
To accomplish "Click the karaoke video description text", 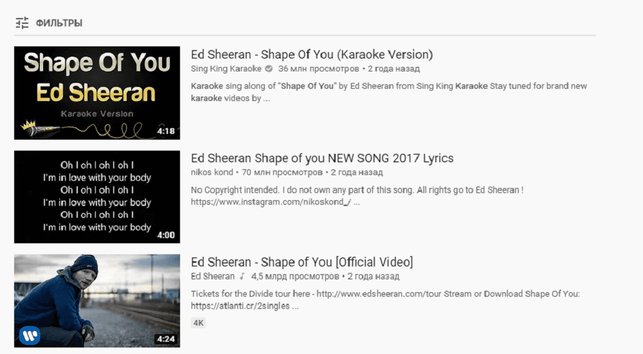I will (389, 92).
